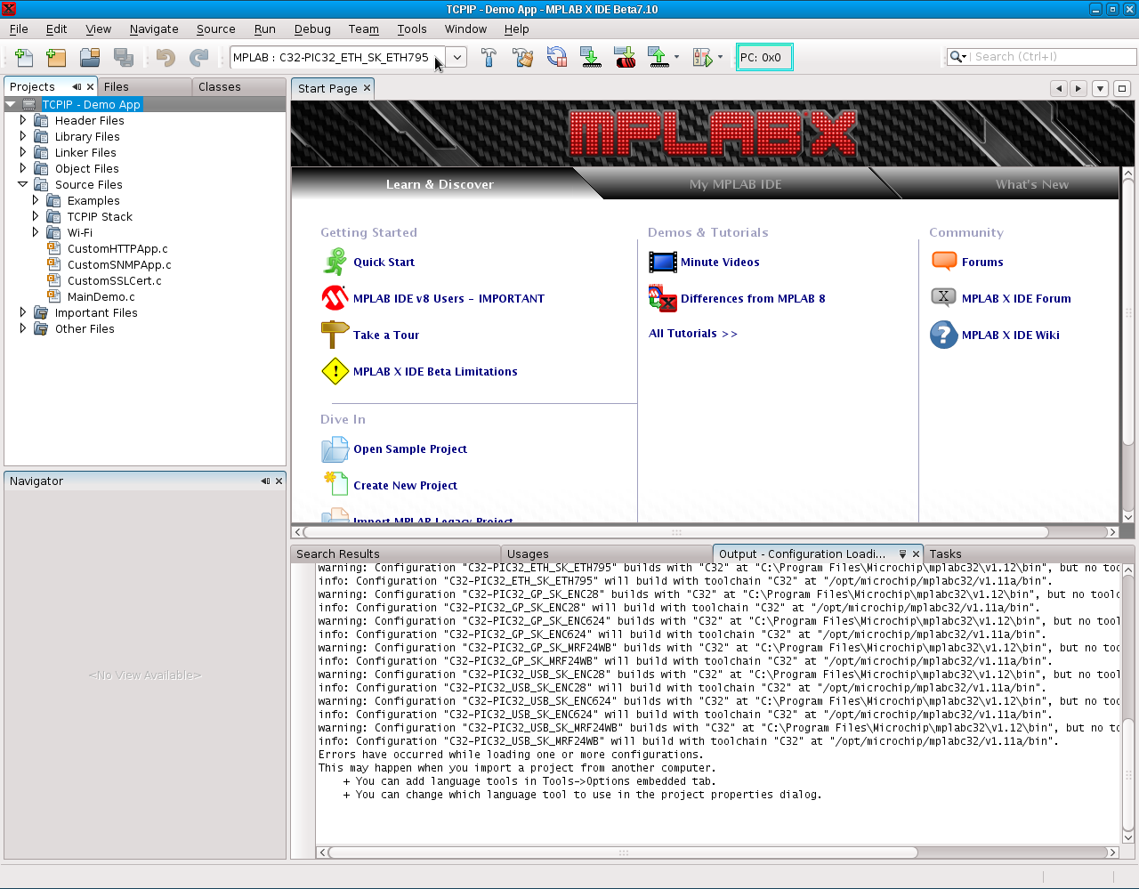Click the Forums speech bubble icon
The height and width of the screenshot is (889, 1139).
pyautogui.click(x=944, y=261)
